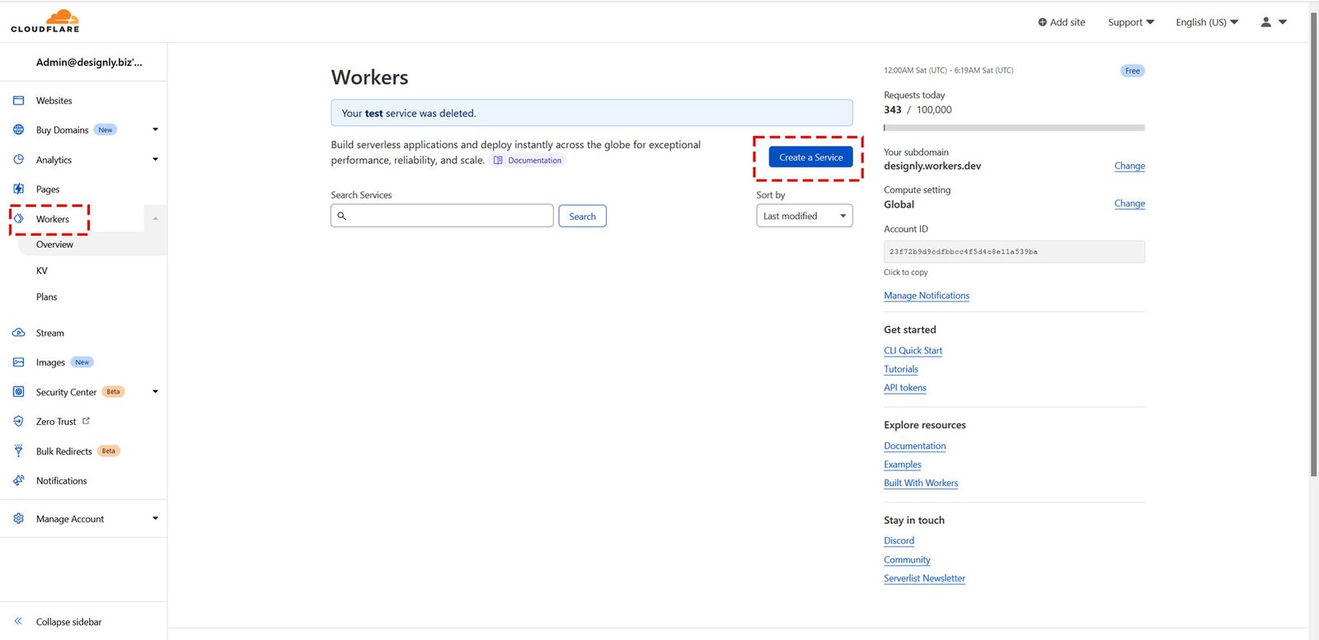Viewport: 1319px width, 640px height.
Task: Click the Workers diamond icon
Action: [x=19, y=219]
